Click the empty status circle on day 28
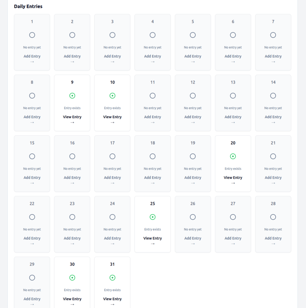Viewport: 306px width, 308px height. click(x=273, y=217)
